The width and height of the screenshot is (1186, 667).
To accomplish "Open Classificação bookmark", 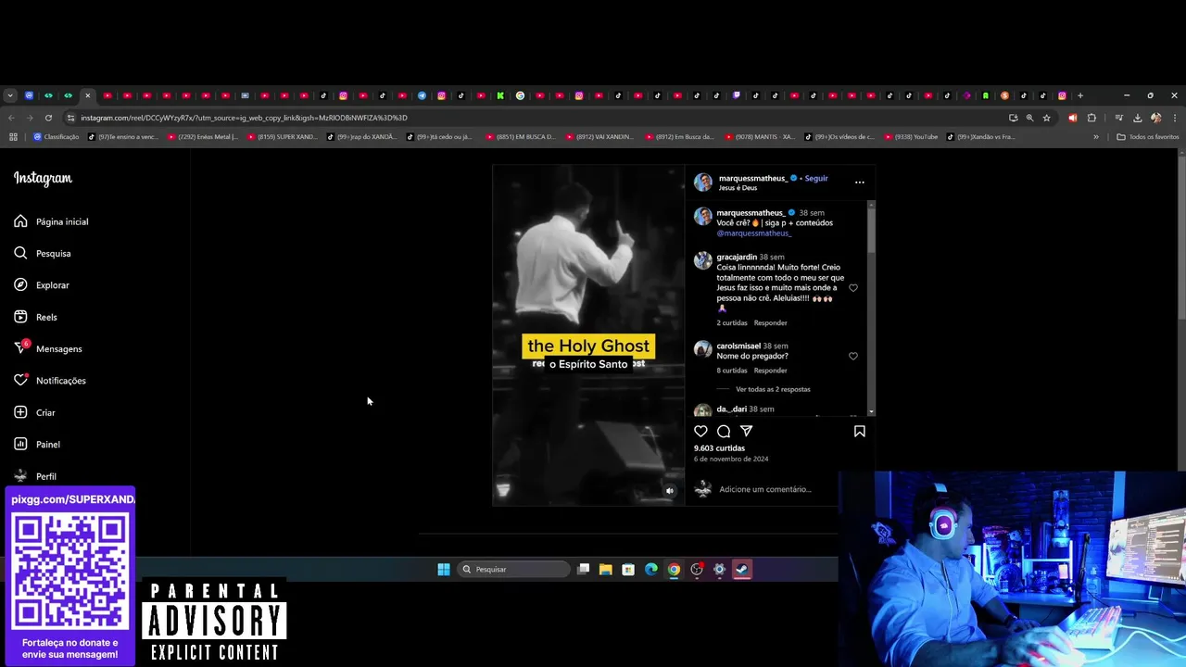I will 57,137.
